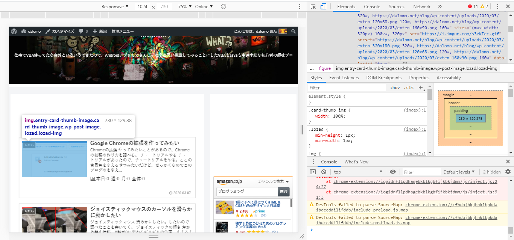Select the What's New drawer tab
This screenshot has width=514, height=240.
356,162
